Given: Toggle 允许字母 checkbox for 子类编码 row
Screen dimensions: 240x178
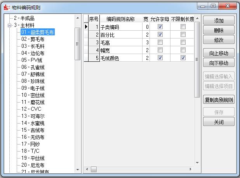Looking at the screenshot, I should pos(160,27).
